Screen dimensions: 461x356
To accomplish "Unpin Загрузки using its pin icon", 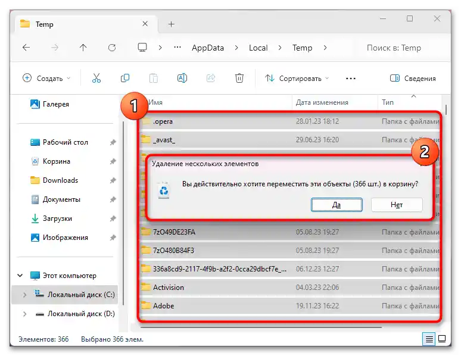I will (113, 218).
